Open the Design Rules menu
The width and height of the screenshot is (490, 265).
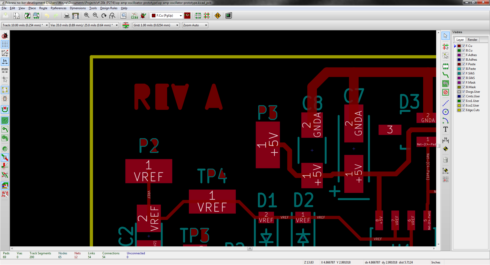(109, 8)
